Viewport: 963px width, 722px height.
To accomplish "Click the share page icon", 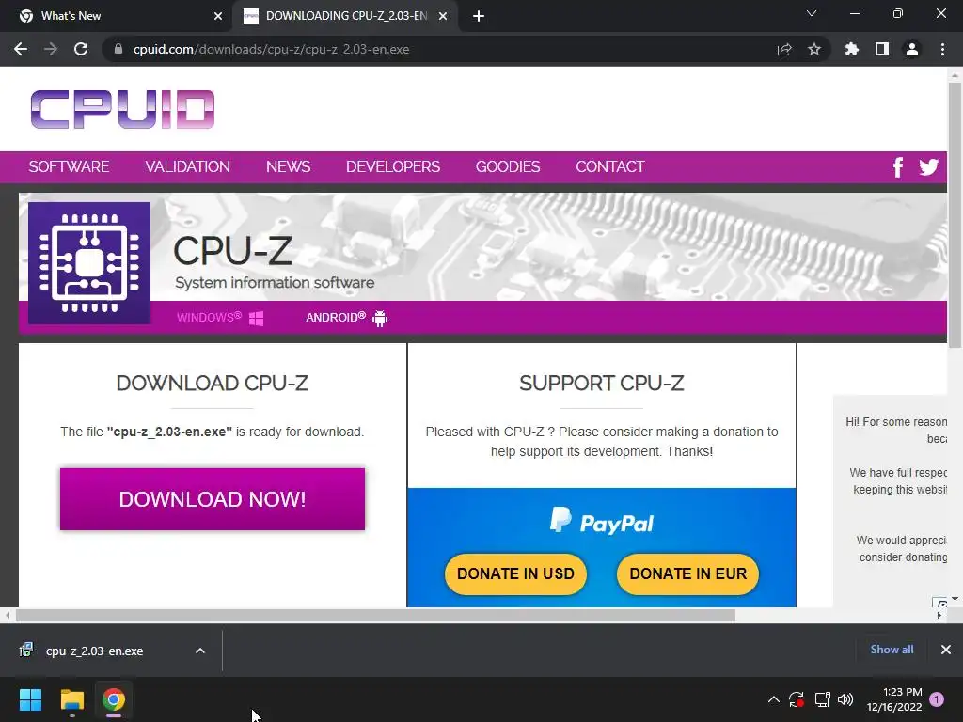I will [784, 49].
